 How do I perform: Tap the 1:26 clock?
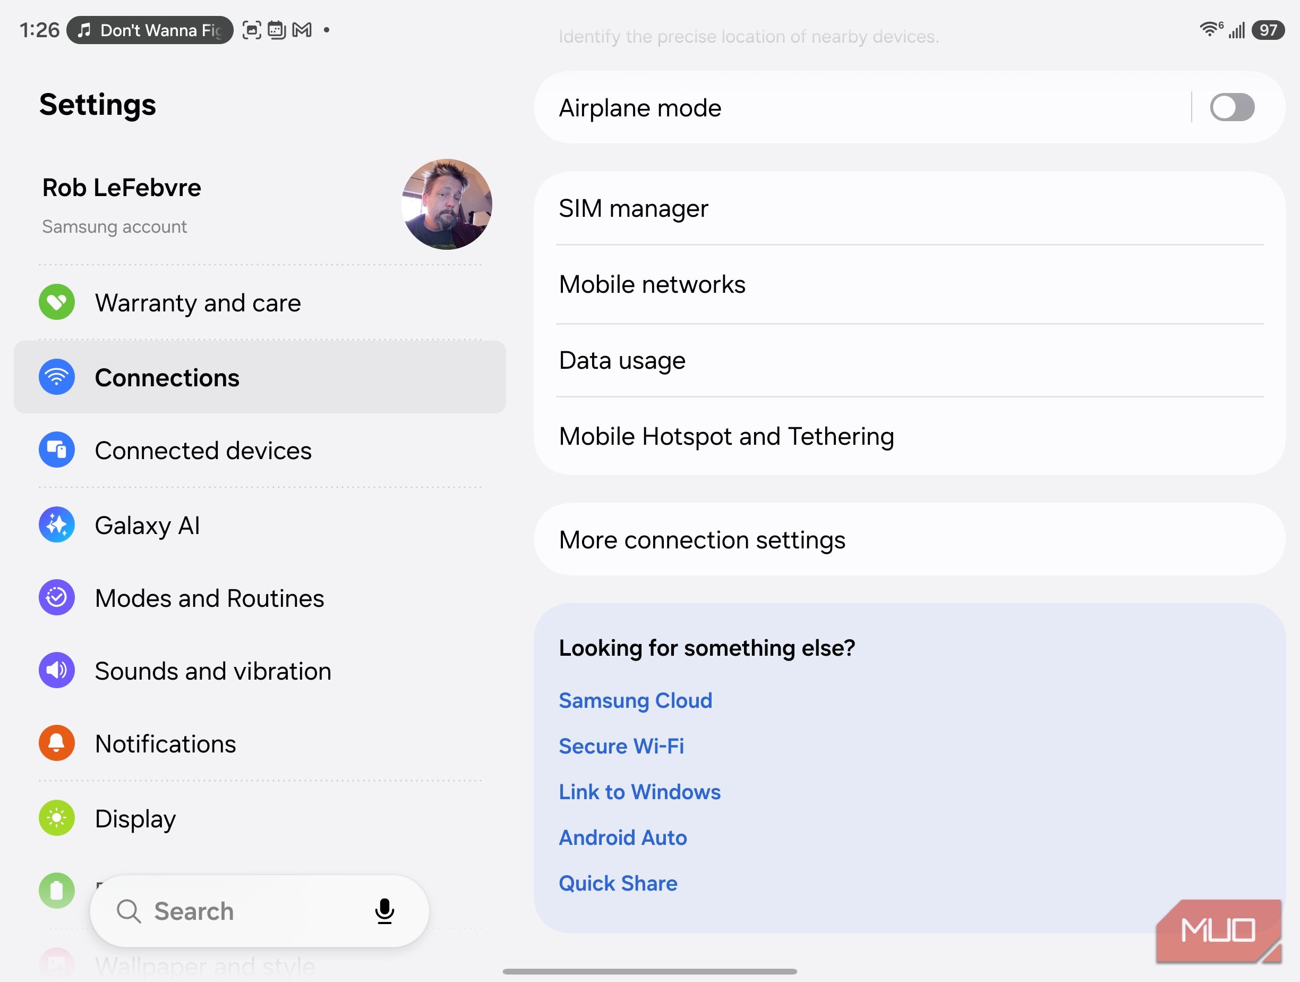[x=39, y=30]
